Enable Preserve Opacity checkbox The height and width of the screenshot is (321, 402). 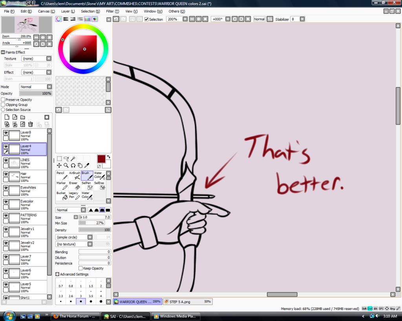pos(3,100)
